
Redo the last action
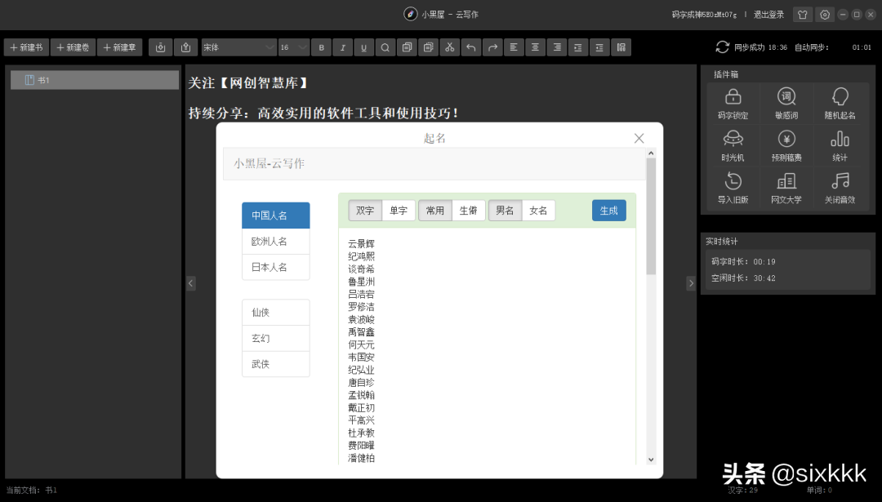(x=492, y=47)
